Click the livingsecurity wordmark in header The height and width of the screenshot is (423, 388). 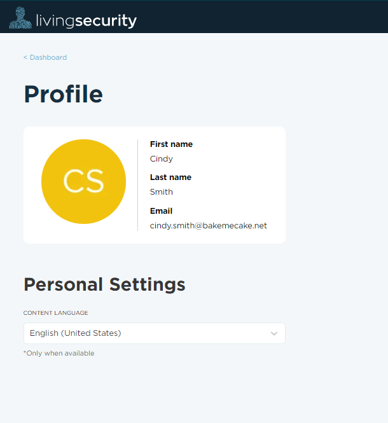click(87, 20)
